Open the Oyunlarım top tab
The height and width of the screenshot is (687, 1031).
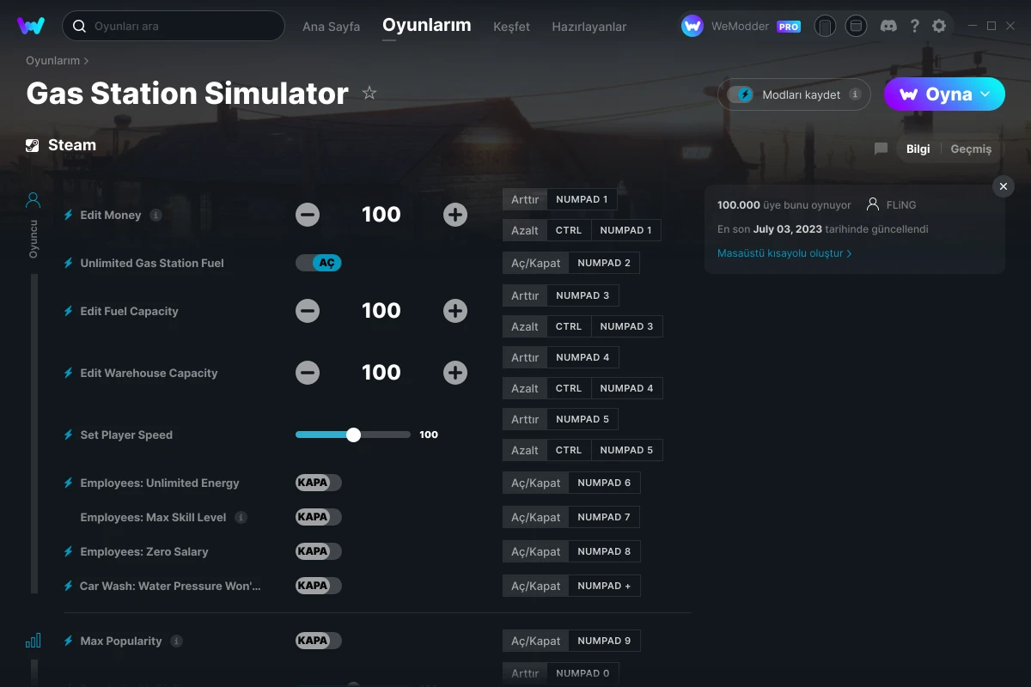click(x=427, y=25)
